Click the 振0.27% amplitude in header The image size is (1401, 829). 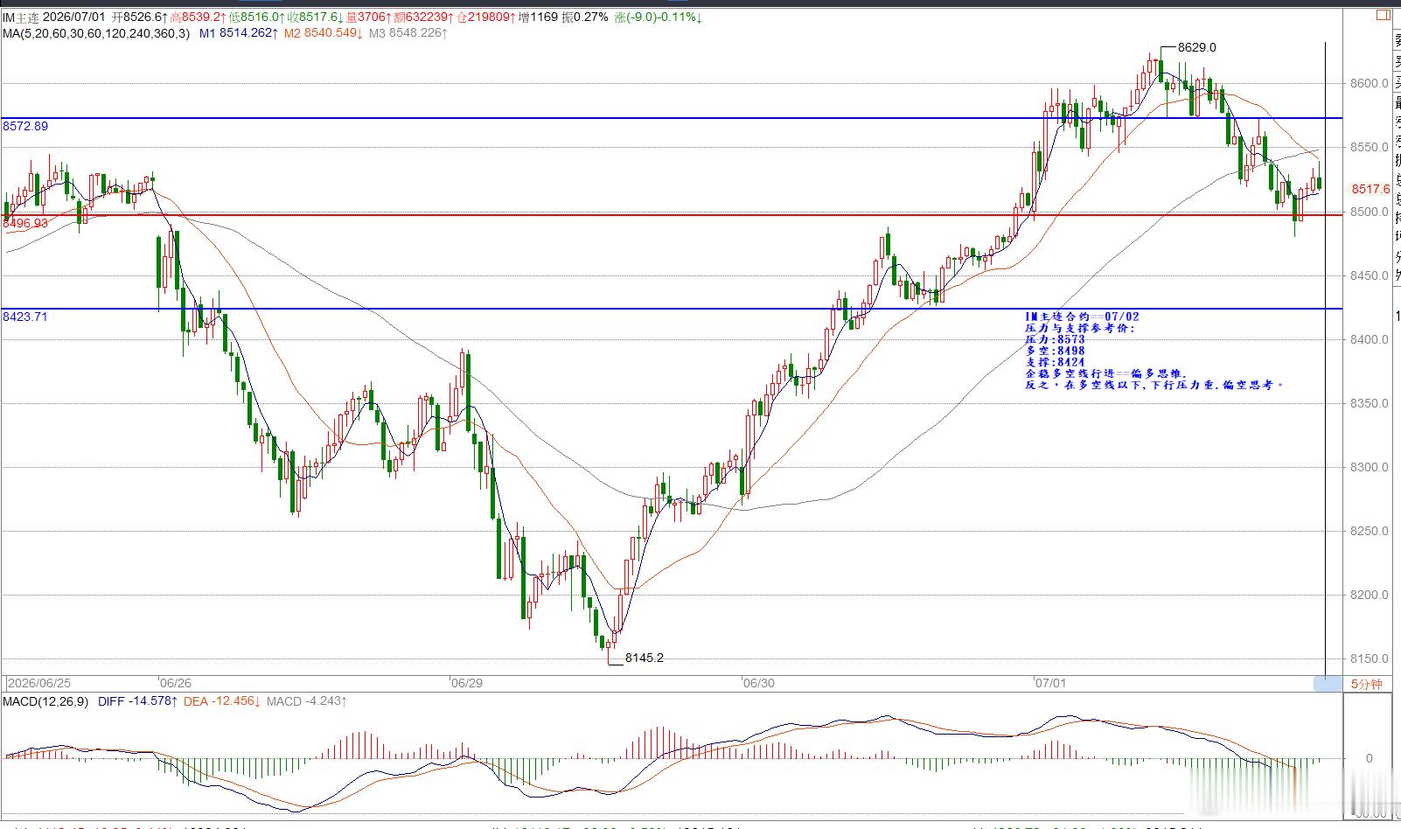(x=584, y=17)
